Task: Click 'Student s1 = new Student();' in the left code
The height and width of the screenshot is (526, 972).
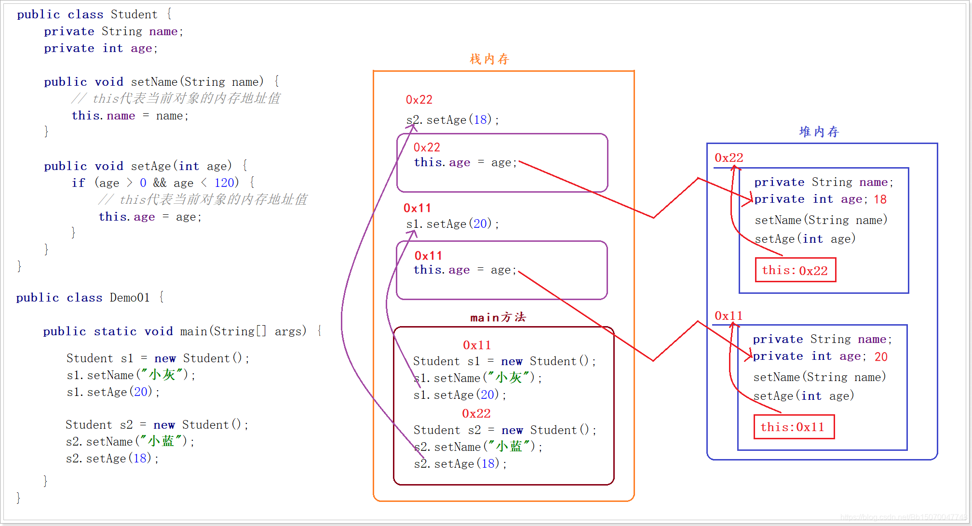Action: click(158, 358)
